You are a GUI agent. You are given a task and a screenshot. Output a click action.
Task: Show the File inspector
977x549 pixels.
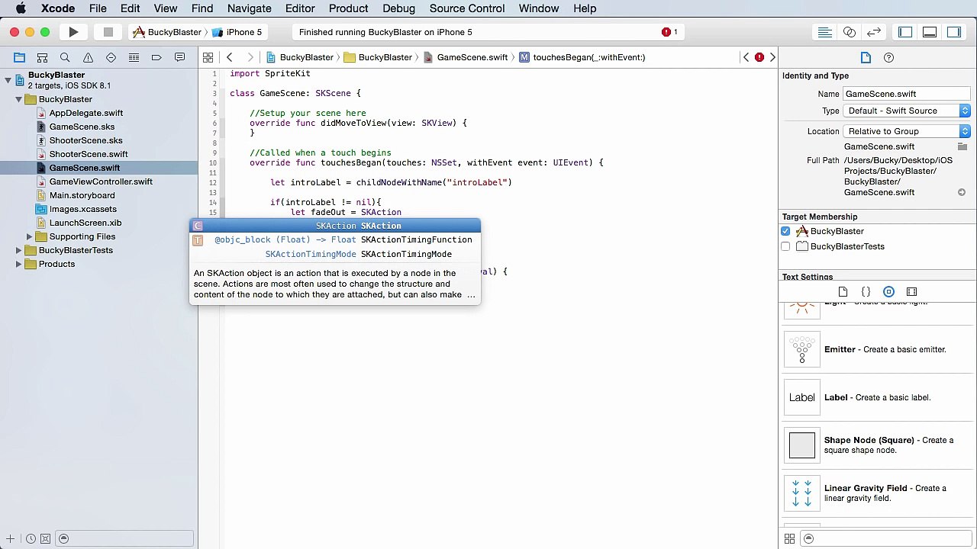(866, 57)
